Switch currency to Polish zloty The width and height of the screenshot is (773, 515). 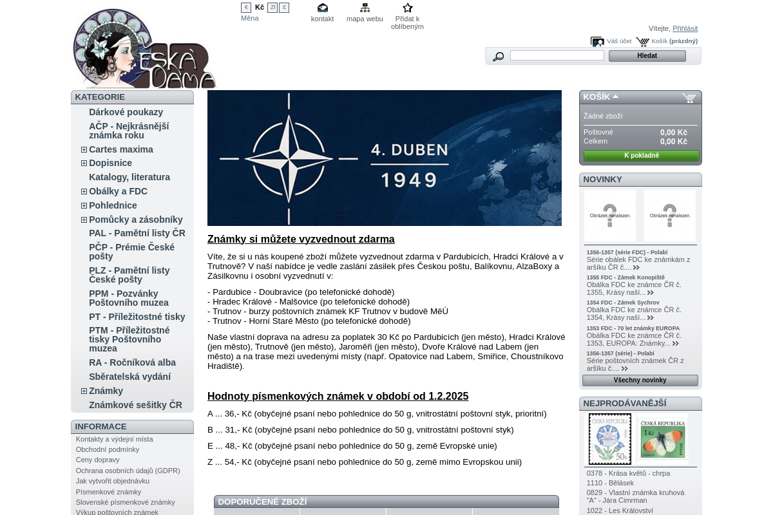pos(272,8)
